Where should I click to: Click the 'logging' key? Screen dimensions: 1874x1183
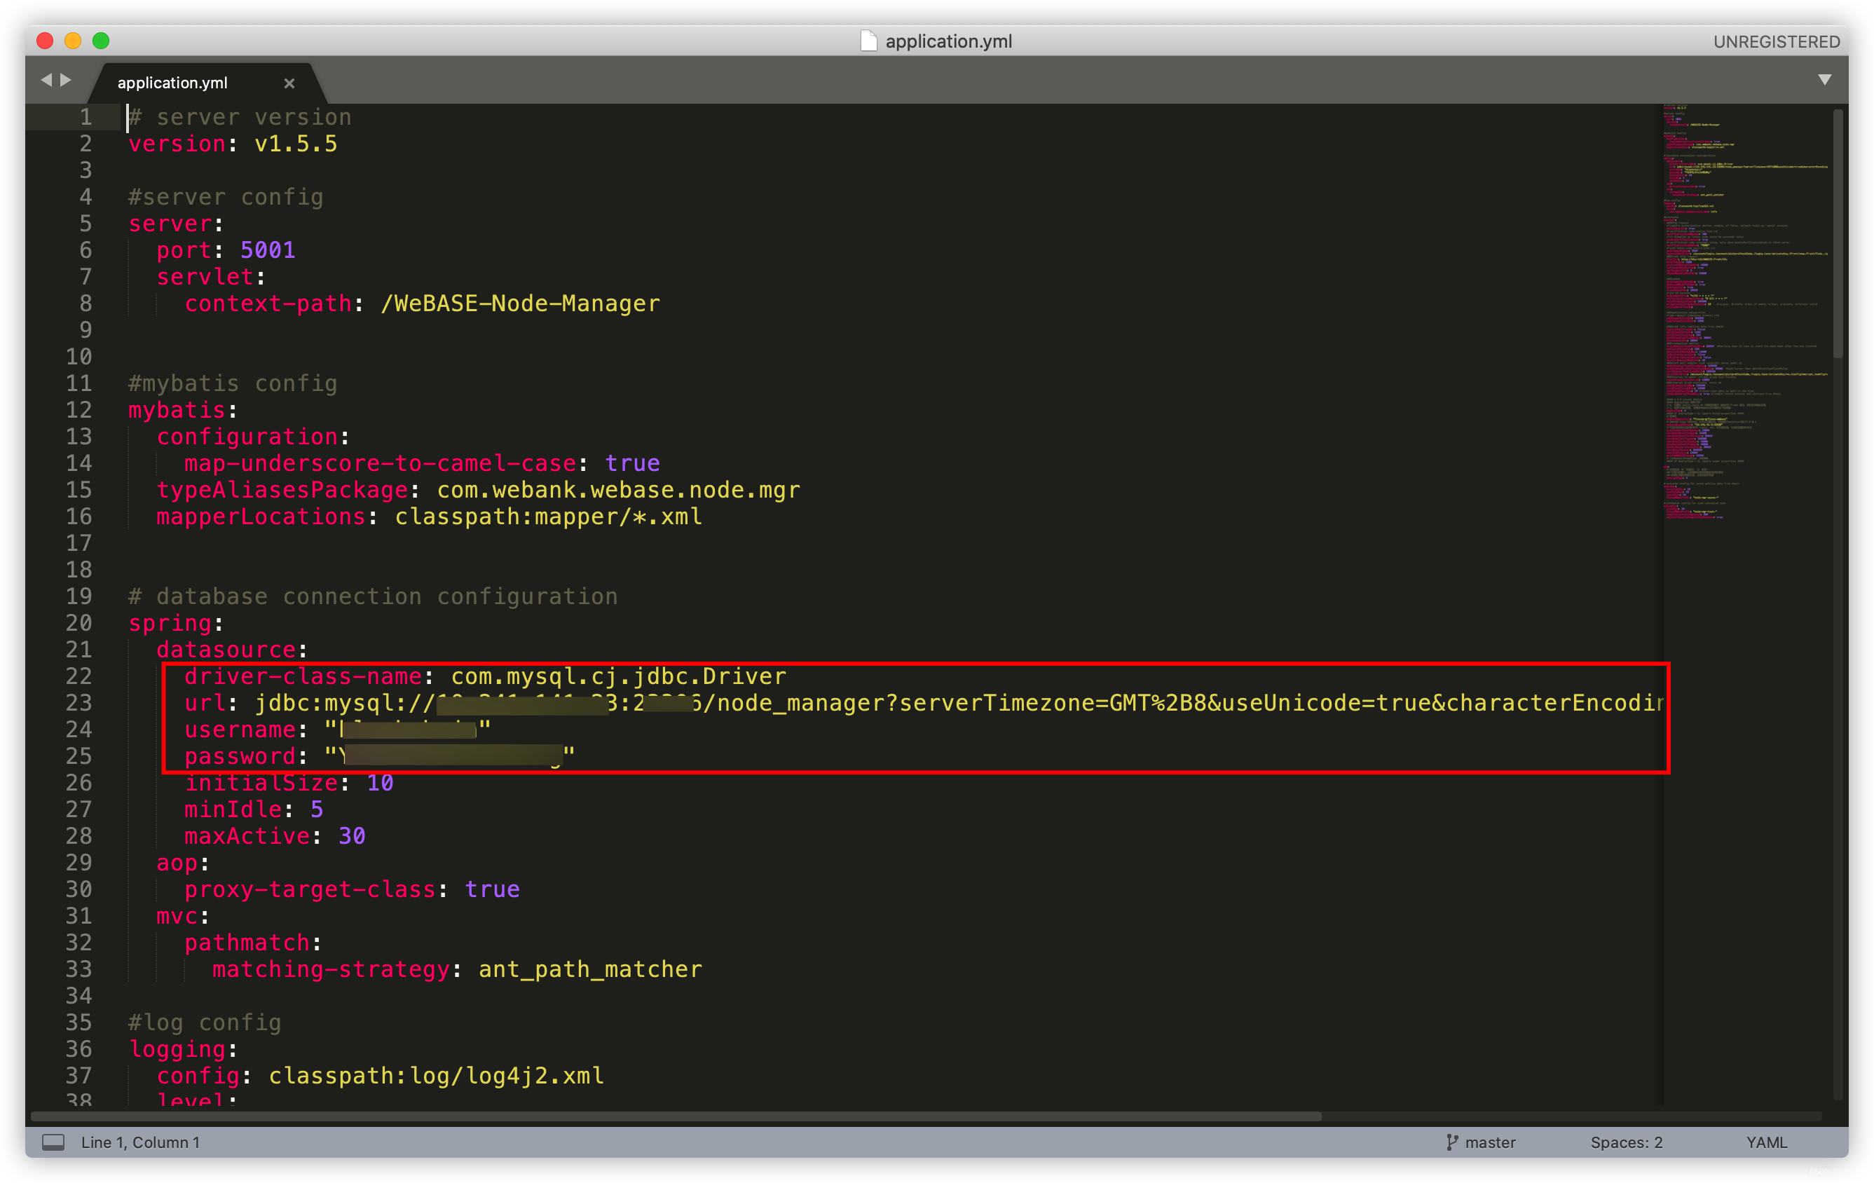click(x=177, y=1049)
